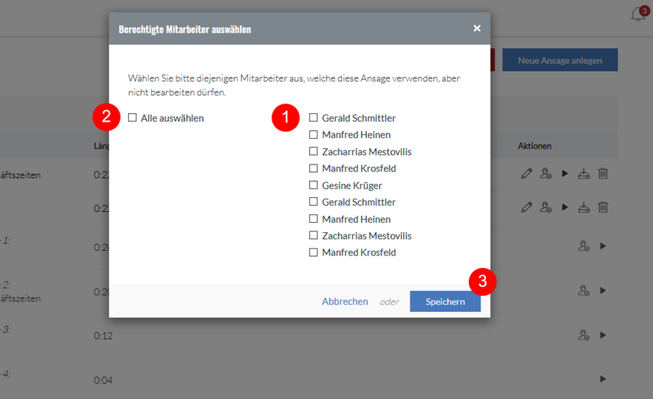Screen dimensions: 653x399
Task: Click Neue Ansage anlegen button behind dialog
Action: coord(560,60)
